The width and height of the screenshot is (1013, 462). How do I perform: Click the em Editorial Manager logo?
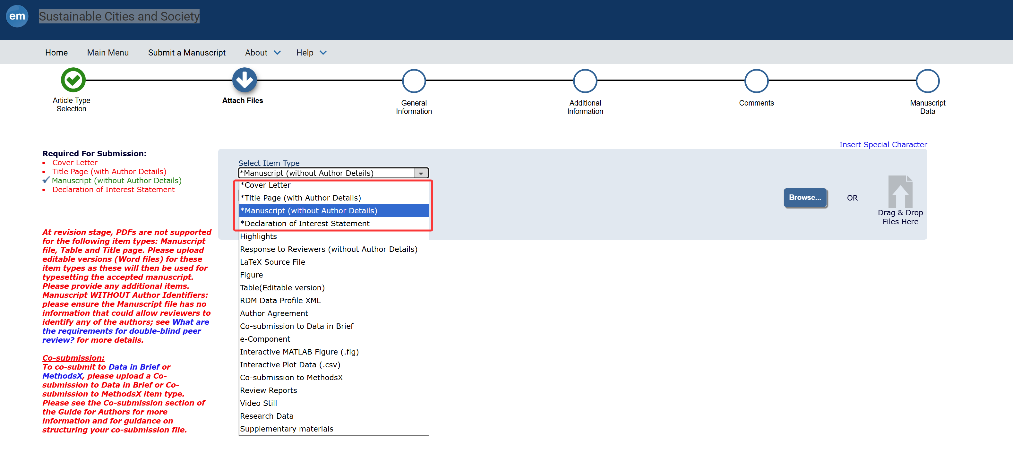(x=17, y=16)
